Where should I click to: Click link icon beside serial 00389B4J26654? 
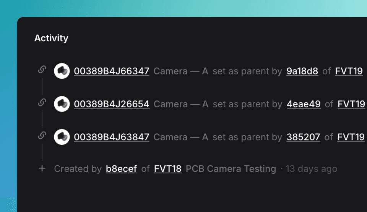click(x=42, y=102)
